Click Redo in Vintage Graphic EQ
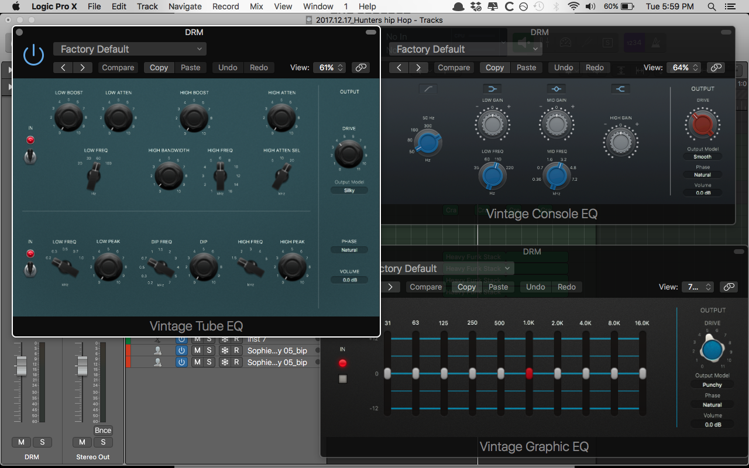The height and width of the screenshot is (468, 749). 566,287
